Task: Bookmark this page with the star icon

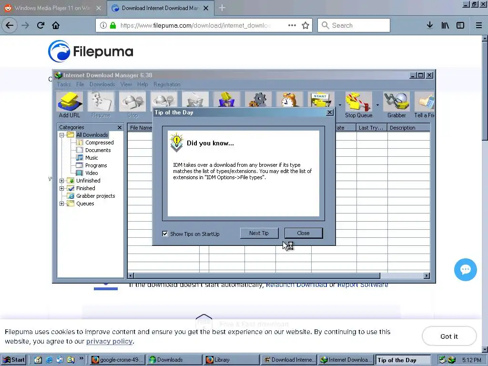Action: pos(305,25)
